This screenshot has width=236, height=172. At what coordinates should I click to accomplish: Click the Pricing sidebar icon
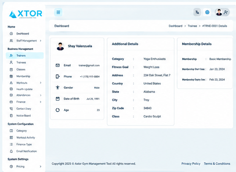(11, 166)
